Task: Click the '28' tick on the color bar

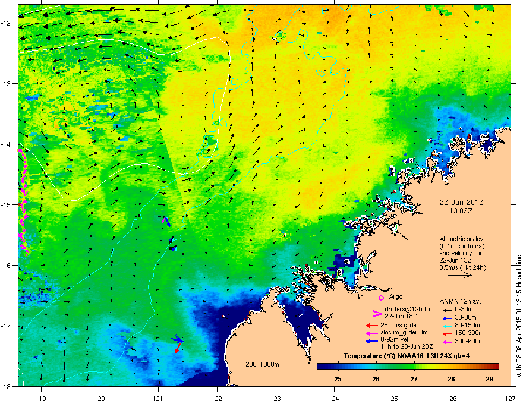Action: [x=451, y=379]
